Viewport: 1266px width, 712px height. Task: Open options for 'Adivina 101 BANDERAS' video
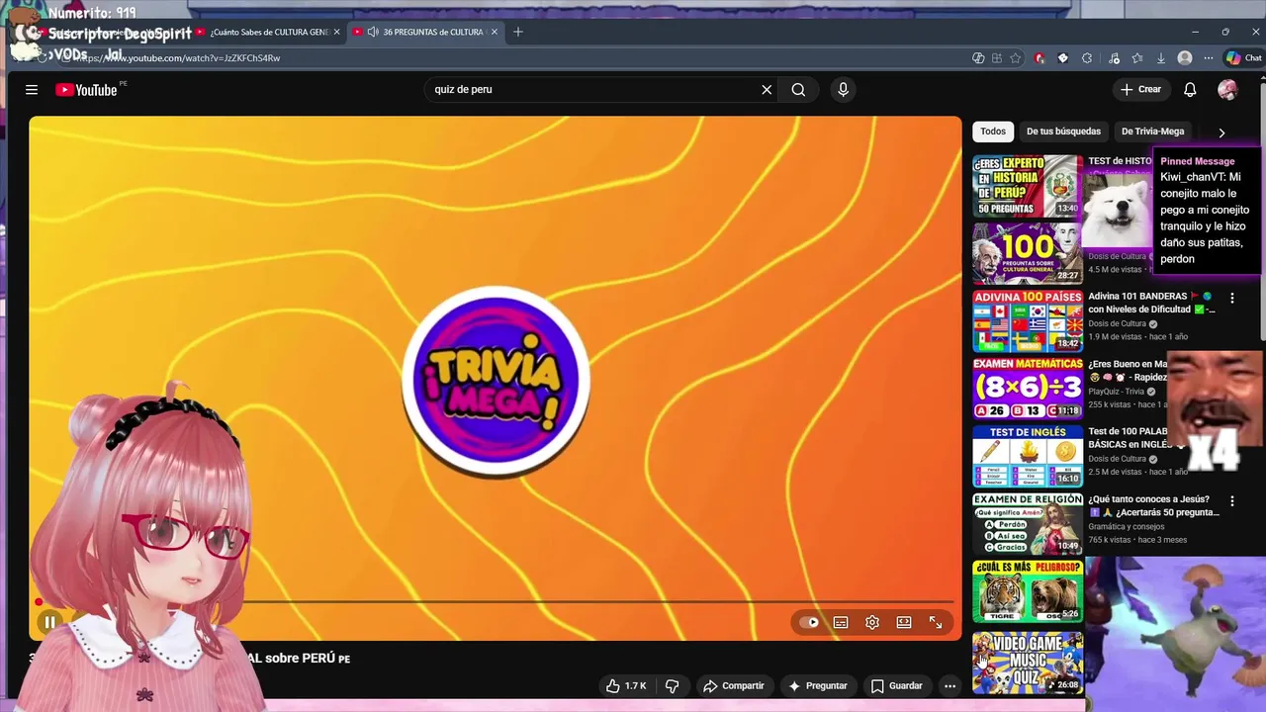pos(1232,298)
